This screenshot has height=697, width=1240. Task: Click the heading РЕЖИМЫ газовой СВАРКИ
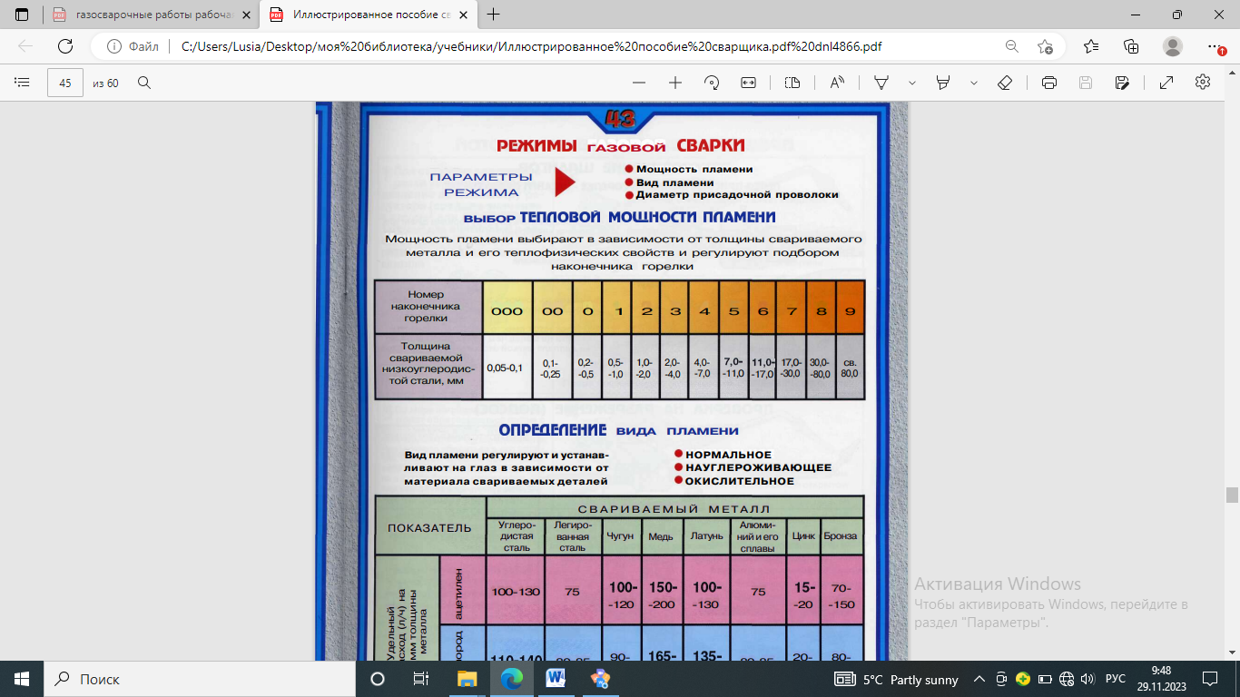[x=620, y=145]
